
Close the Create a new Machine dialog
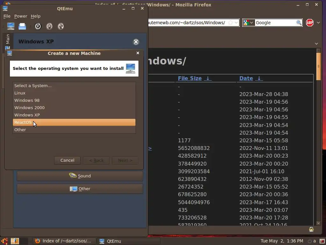138,53
